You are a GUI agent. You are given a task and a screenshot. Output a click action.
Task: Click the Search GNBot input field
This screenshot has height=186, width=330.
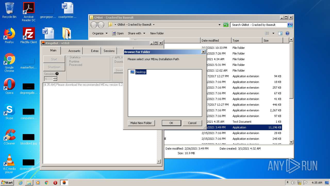pyautogui.click(x=259, y=25)
